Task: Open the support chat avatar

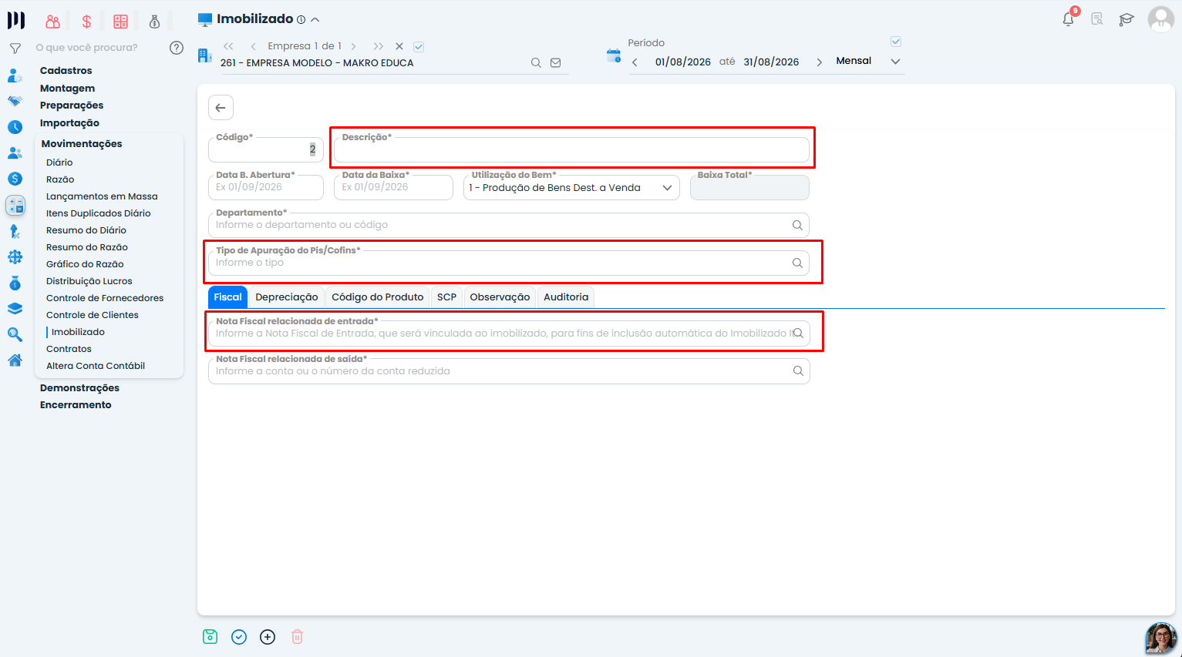Action: point(1161,638)
